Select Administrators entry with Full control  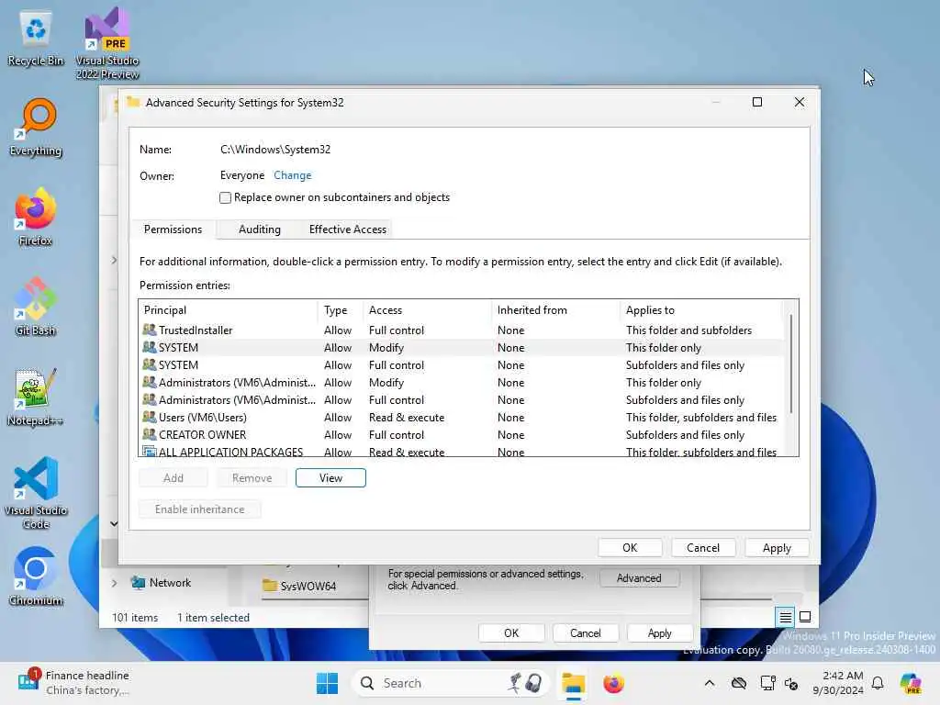click(462, 400)
